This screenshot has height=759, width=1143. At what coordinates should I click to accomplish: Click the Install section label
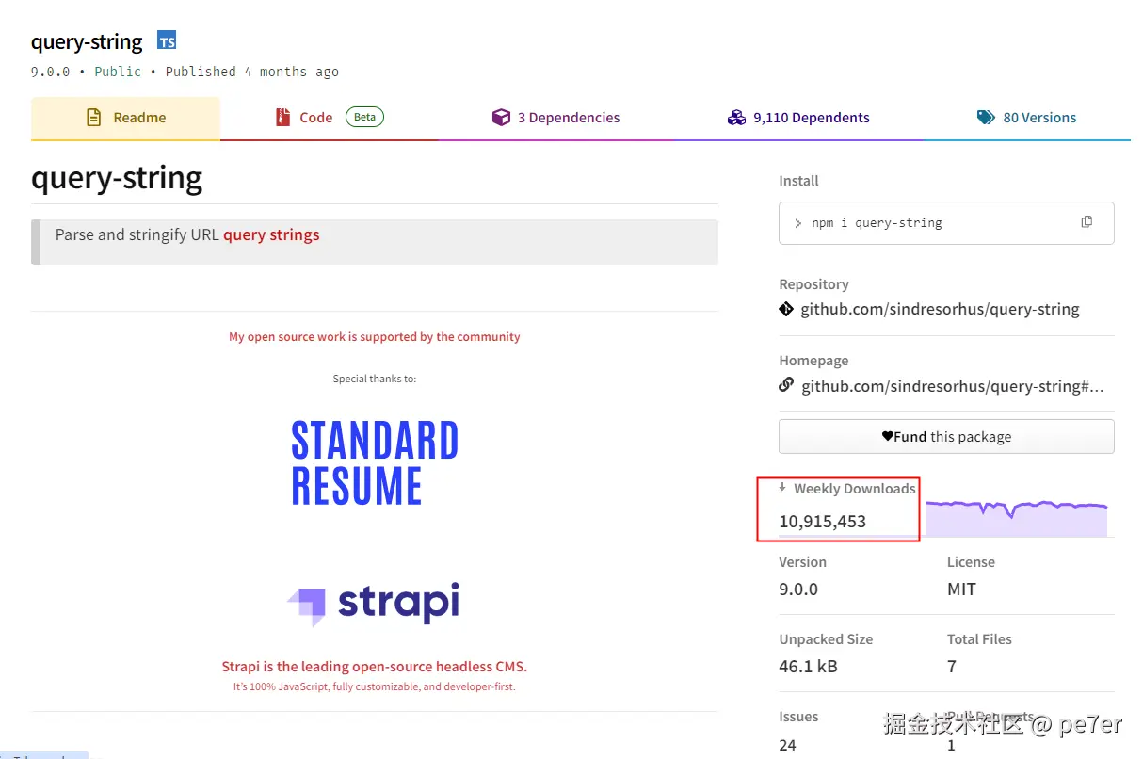click(x=798, y=181)
